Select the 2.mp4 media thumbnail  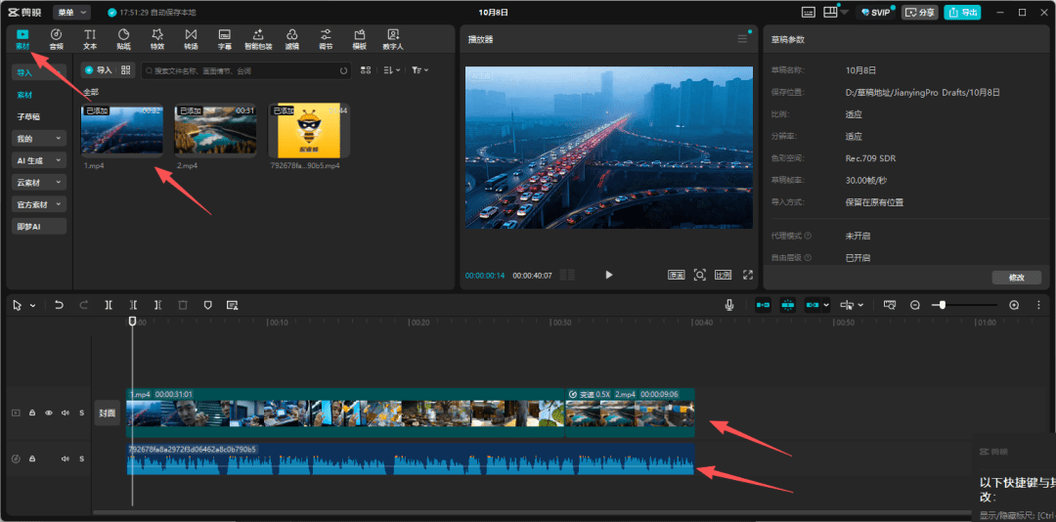click(215, 131)
